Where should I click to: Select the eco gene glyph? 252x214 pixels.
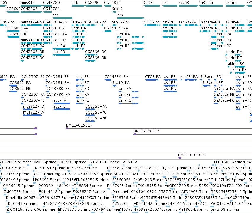point(62,18)
